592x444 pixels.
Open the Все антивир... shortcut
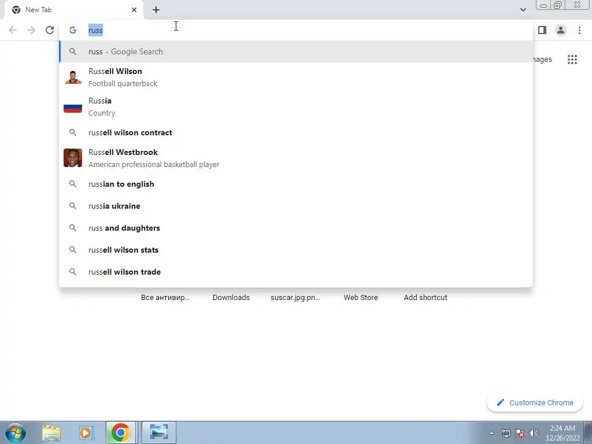point(165,298)
